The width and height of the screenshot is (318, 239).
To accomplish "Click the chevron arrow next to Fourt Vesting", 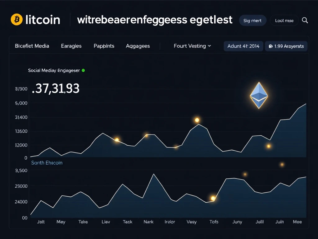I will 209,46.
